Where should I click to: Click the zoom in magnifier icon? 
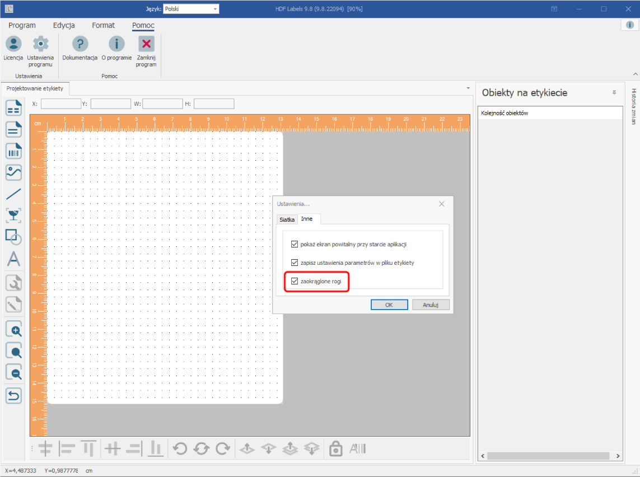coord(14,330)
